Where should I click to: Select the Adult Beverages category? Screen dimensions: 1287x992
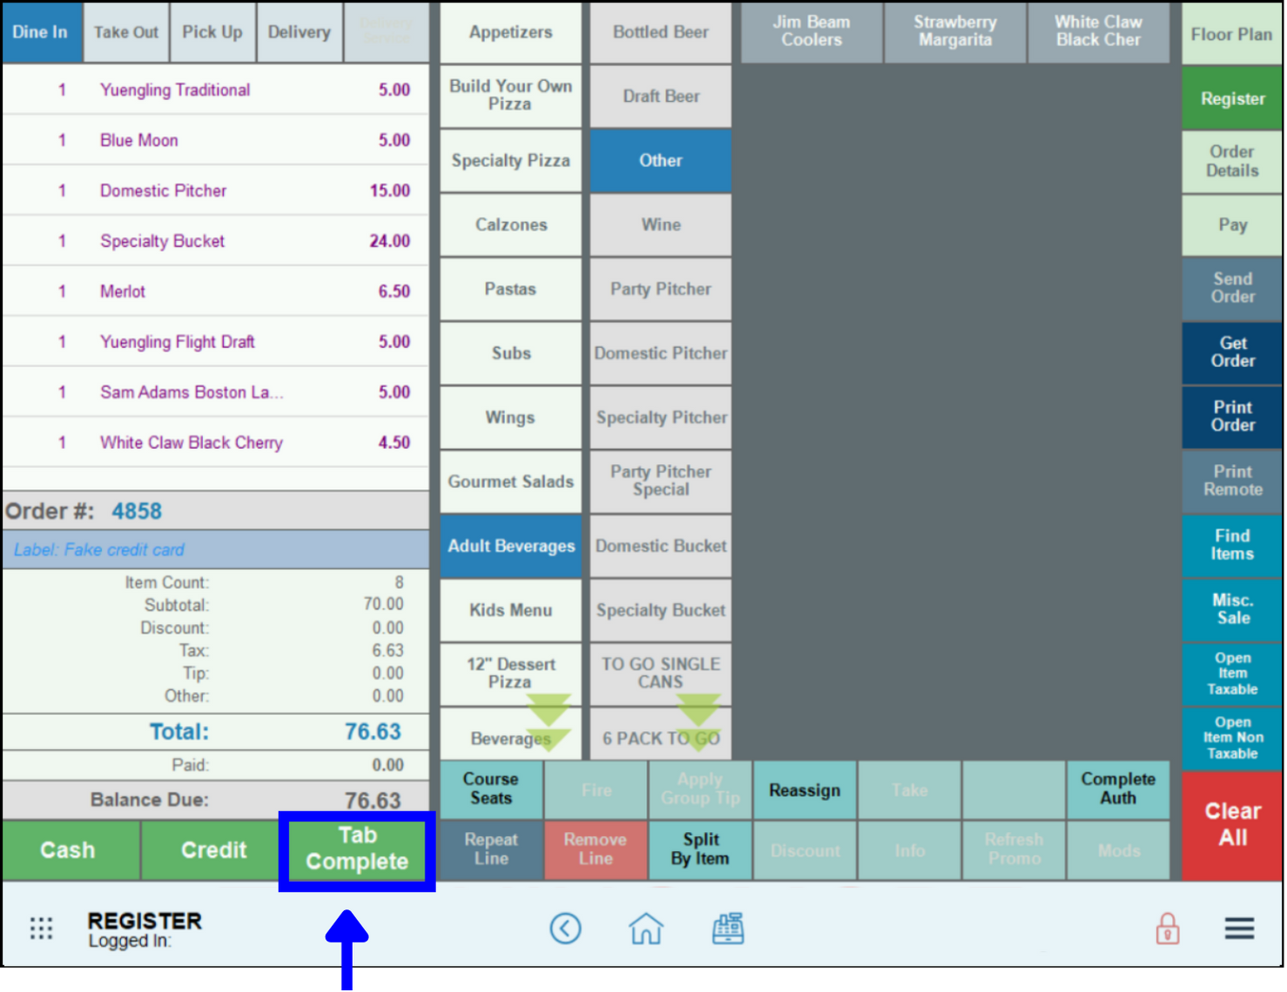coord(511,546)
